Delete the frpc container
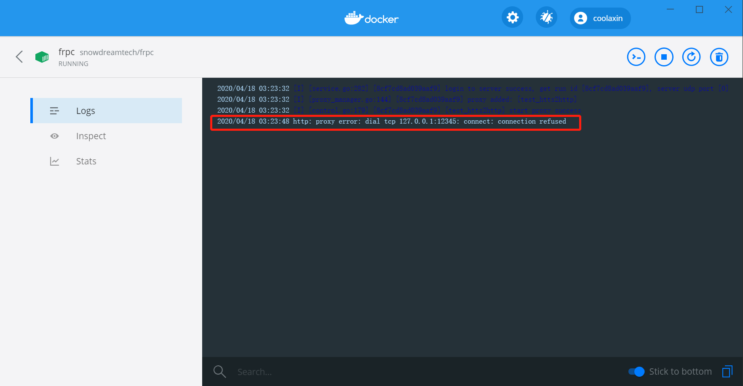 [719, 56]
